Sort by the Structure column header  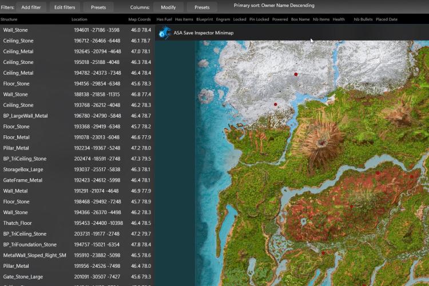point(9,19)
